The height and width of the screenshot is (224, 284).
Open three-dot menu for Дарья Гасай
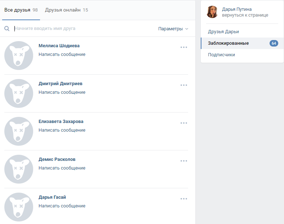(x=184, y=199)
